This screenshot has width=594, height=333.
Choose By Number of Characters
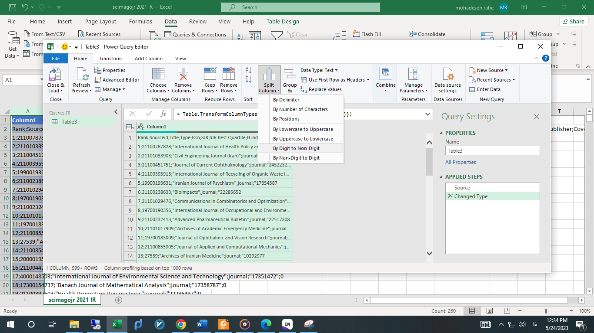(x=300, y=109)
